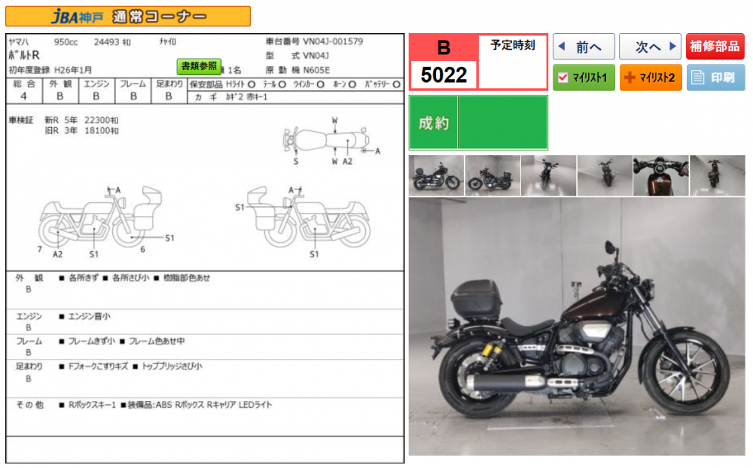The image size is (753, 468).
Task: Select the fourth thumbnail in photo strip
Action: [605, 176]
